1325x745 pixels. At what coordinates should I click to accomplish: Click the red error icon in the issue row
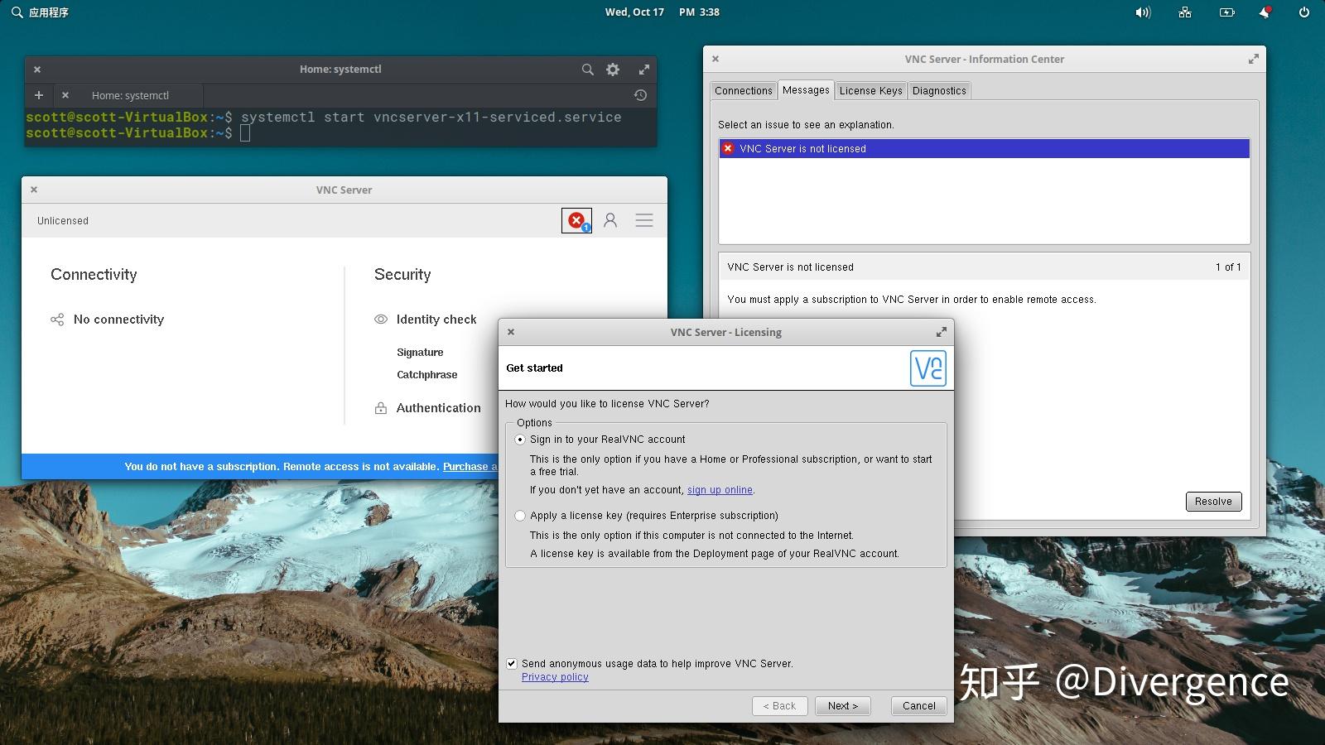pos(728,149)
